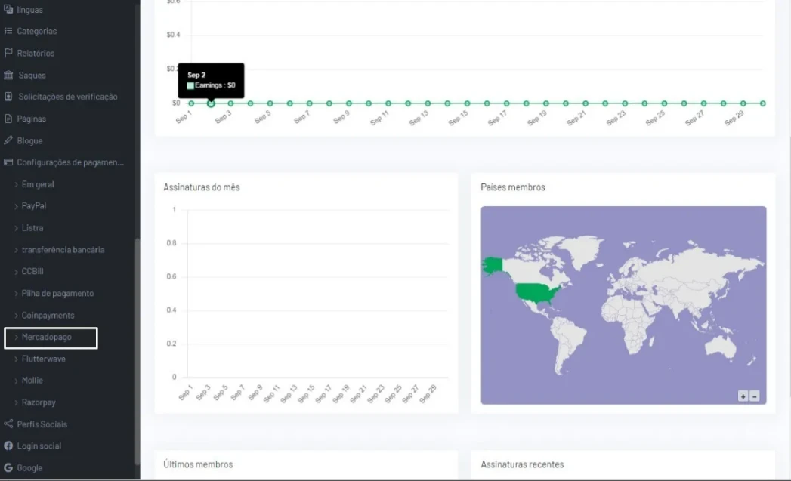This screenshot has width=791, height=481.
Task: Open the Páginas section
Action: 31,119
